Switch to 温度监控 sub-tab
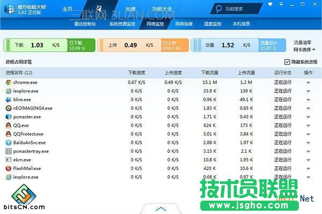The width and height of the screenshot is (322, 214). [213, 24]
